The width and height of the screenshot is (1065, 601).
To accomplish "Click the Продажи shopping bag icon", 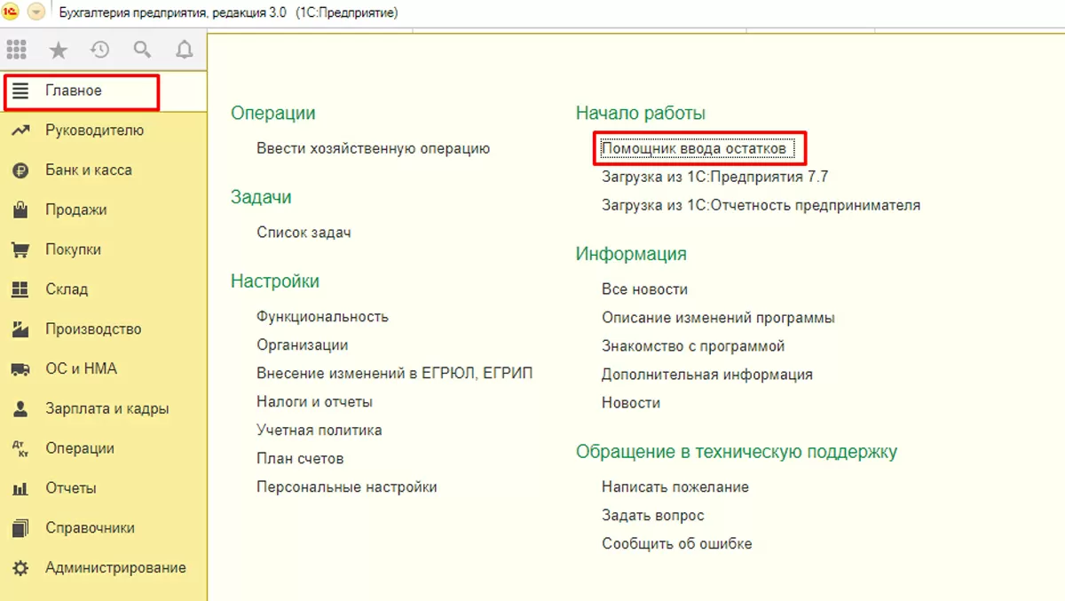I will 20,210.
